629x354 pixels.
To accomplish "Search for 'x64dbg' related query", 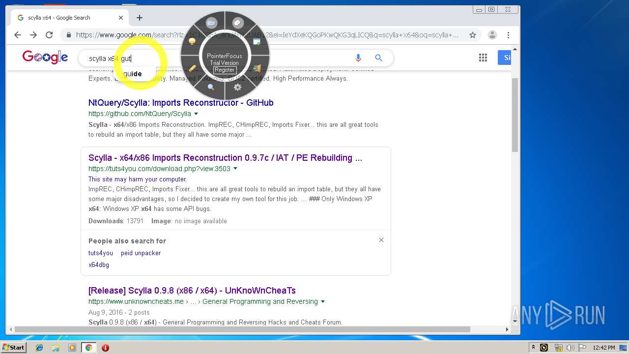I will pos(99,265).
